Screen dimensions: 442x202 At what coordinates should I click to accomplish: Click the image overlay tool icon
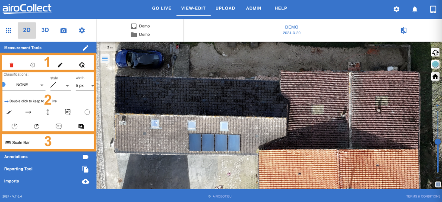(81, 126)
